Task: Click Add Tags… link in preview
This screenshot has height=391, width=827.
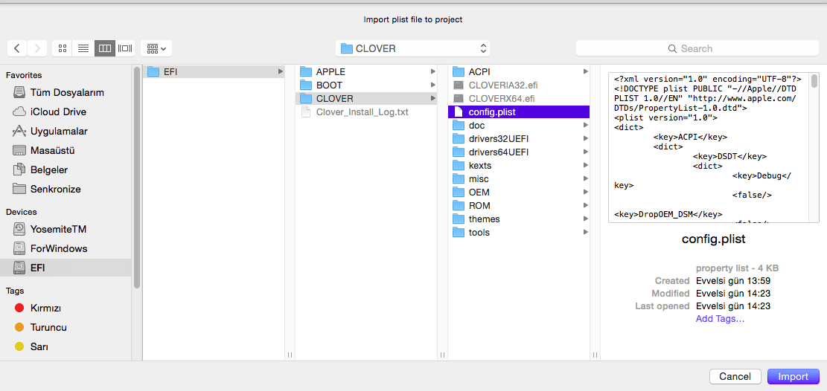Action: click(x=720, y=319)
